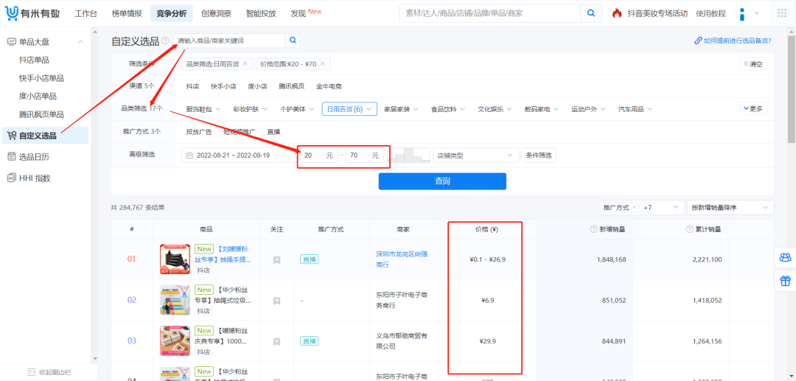Click the 有米有数 logo
The height and width of the screenshot is (381, 796).
32,13
